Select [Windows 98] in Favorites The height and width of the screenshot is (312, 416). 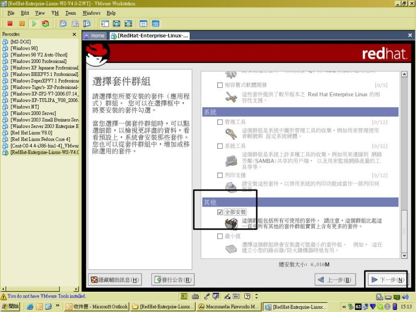pos(24,48)
